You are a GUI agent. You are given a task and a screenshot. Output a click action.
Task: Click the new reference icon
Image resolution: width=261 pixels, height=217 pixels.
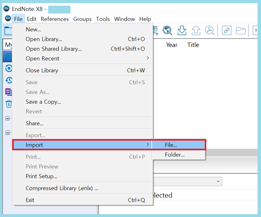click(156, 31)
